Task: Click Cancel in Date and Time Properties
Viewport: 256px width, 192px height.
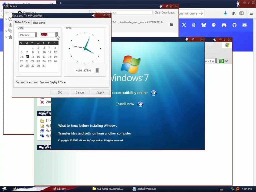Action: [x=80, y=92]
